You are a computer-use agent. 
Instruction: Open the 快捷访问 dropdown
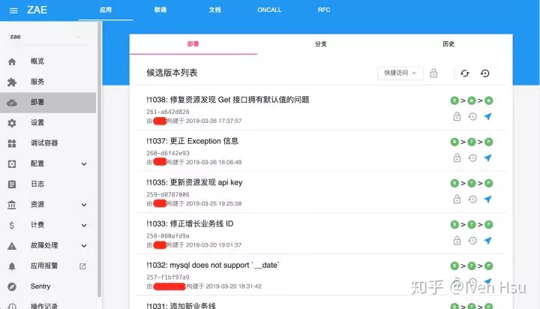click(x=400, y=73)
